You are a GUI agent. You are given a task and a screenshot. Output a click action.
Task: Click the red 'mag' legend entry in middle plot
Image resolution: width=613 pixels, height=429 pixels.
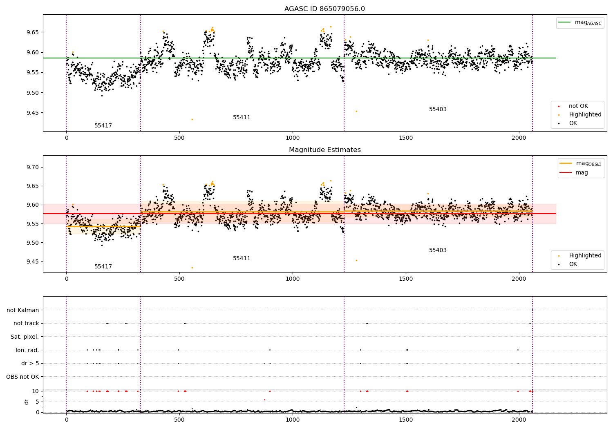pyautogui.click(x=566, y=172)
